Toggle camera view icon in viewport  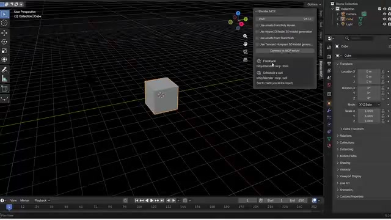[246, 52]
